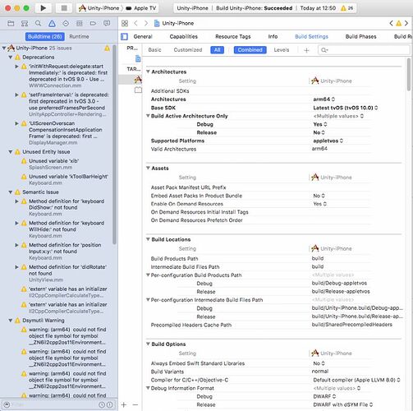Viewport: 413px width, 411px height.
Task: Change the Enable On Demand Resources Yes value
Action: pos(320,204)
